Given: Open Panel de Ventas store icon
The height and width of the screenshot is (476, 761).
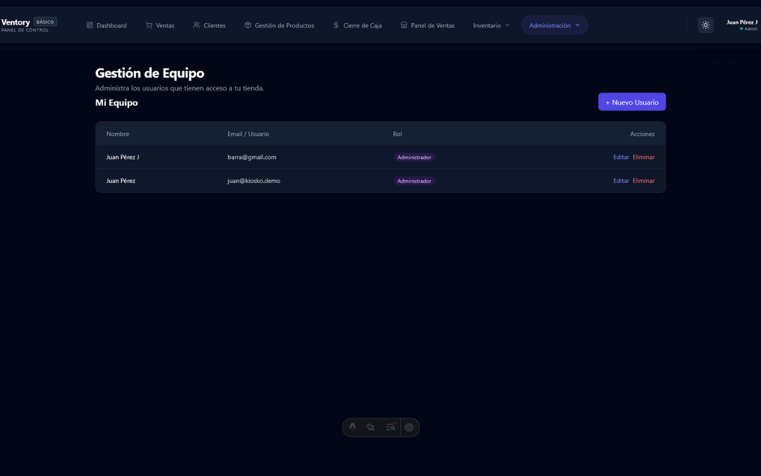Looking at the screenshot, I should point(404,26).
